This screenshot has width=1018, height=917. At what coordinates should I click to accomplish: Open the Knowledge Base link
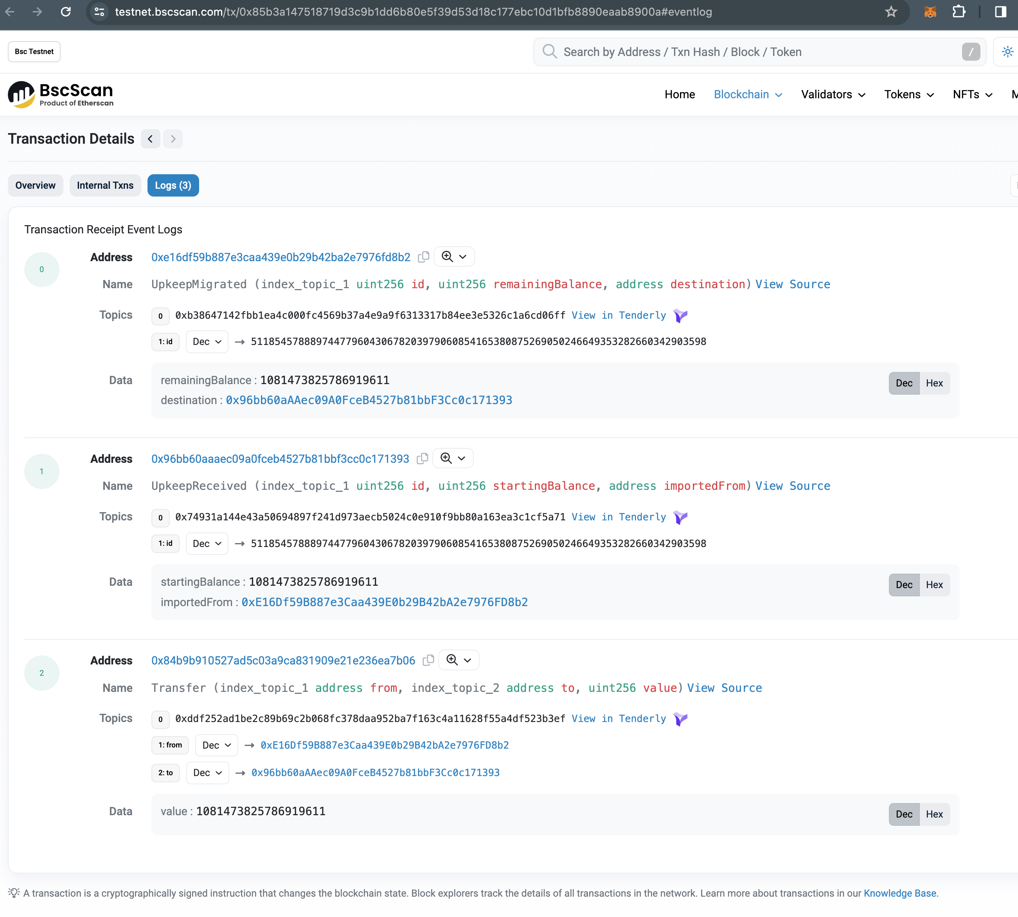click(x=900, y=894)
